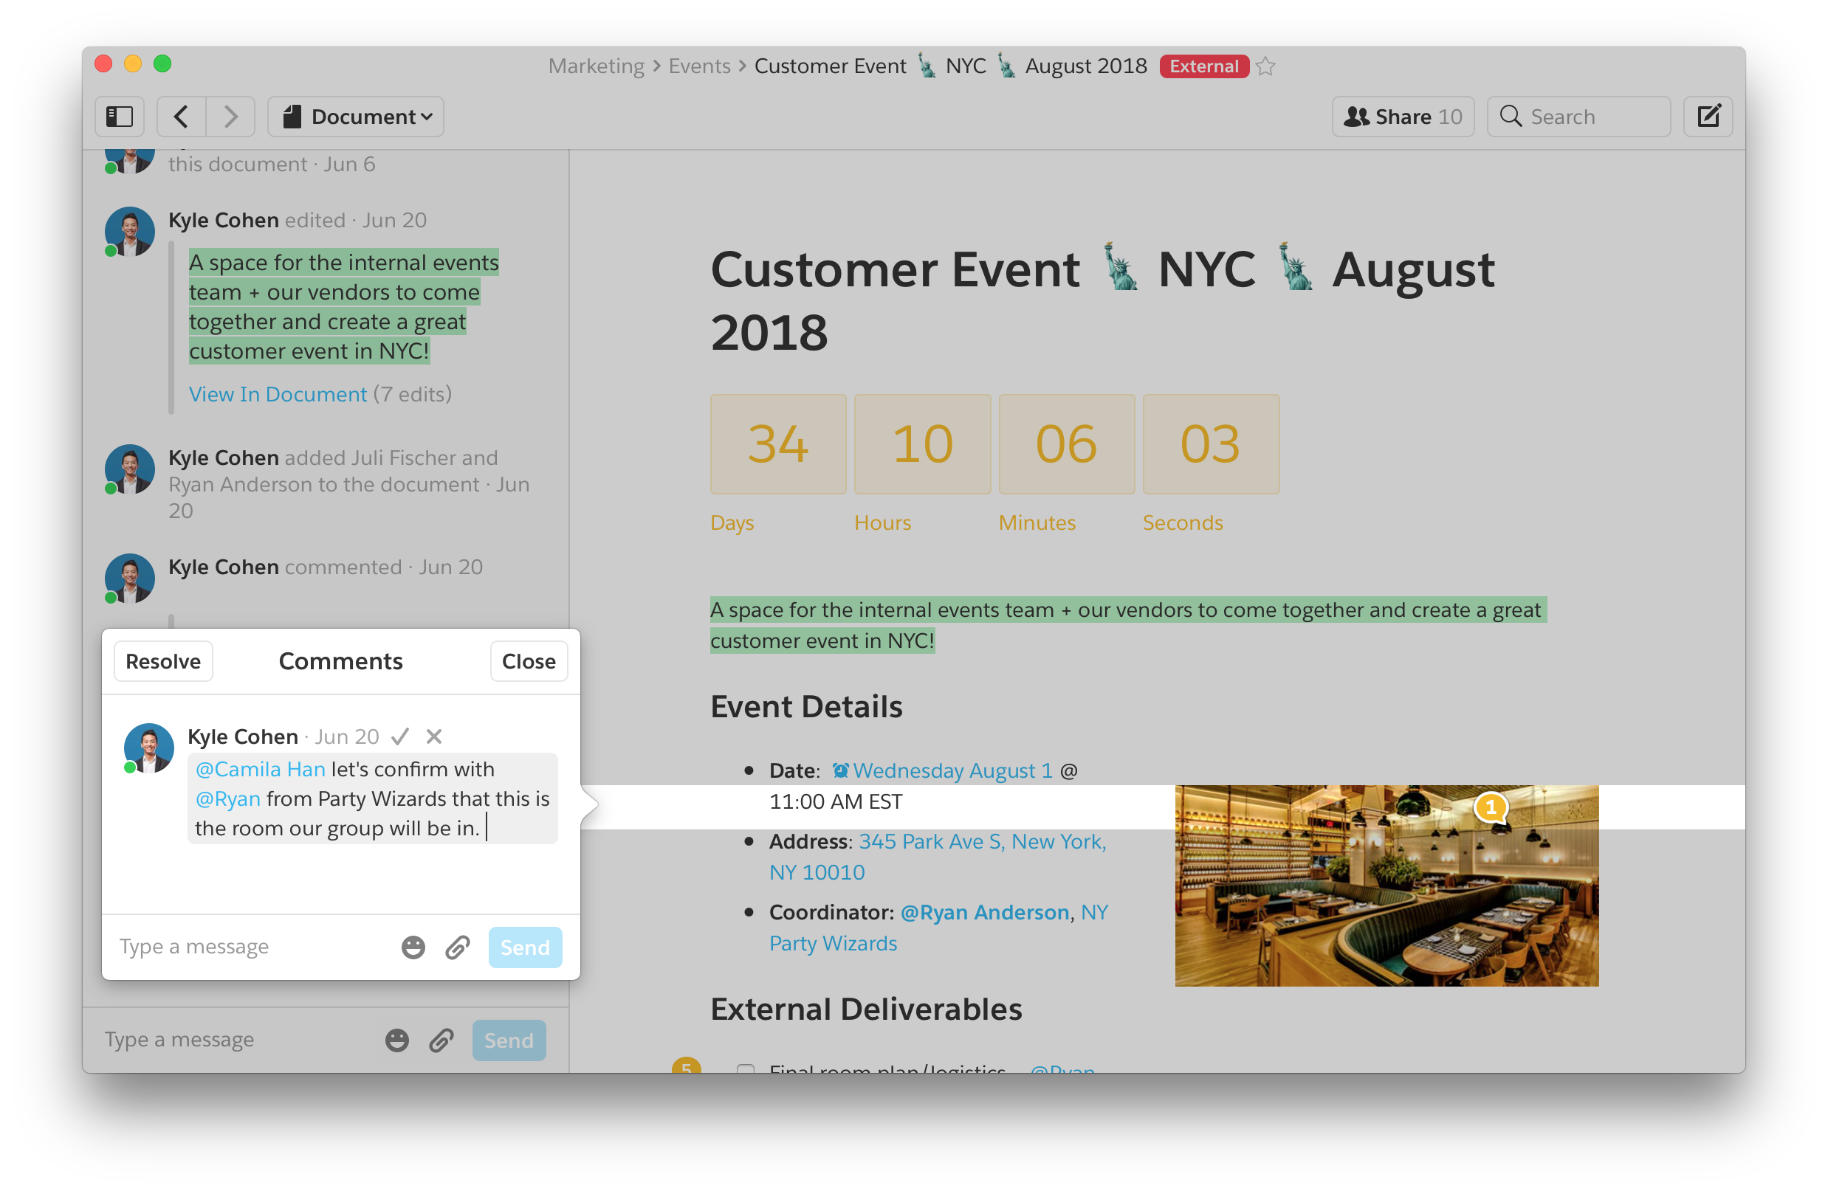Click the @Camila Han mention
Image resolution: width=1828 pixels, height=1191 pixels.
(260, 769)
